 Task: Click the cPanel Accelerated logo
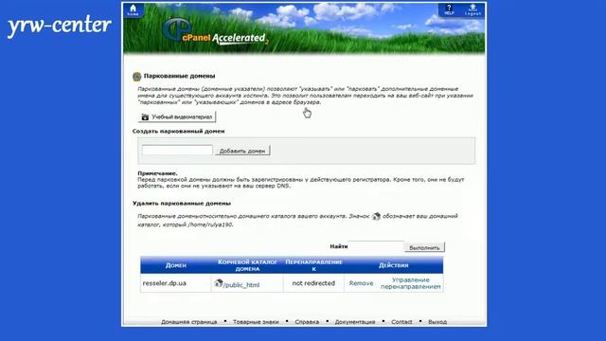(216, 31)
